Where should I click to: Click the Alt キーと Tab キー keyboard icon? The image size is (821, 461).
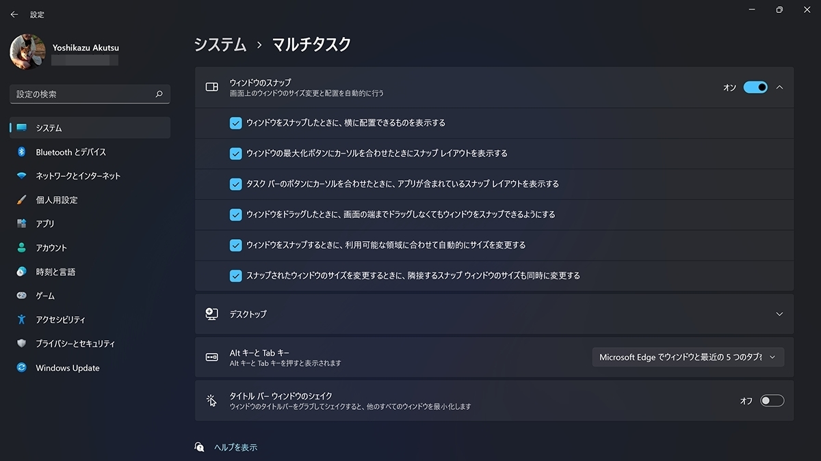click(x=212, y=357)
